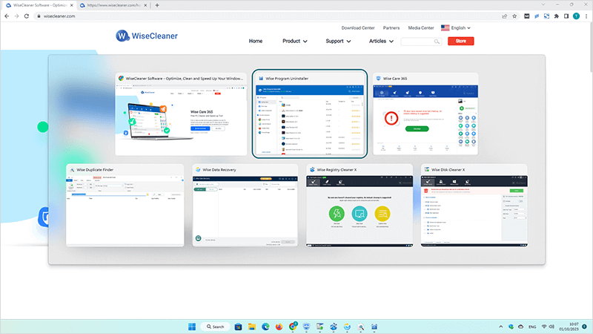Open the Home page menu item
The image size is (593, 334).
coord(256,41)
